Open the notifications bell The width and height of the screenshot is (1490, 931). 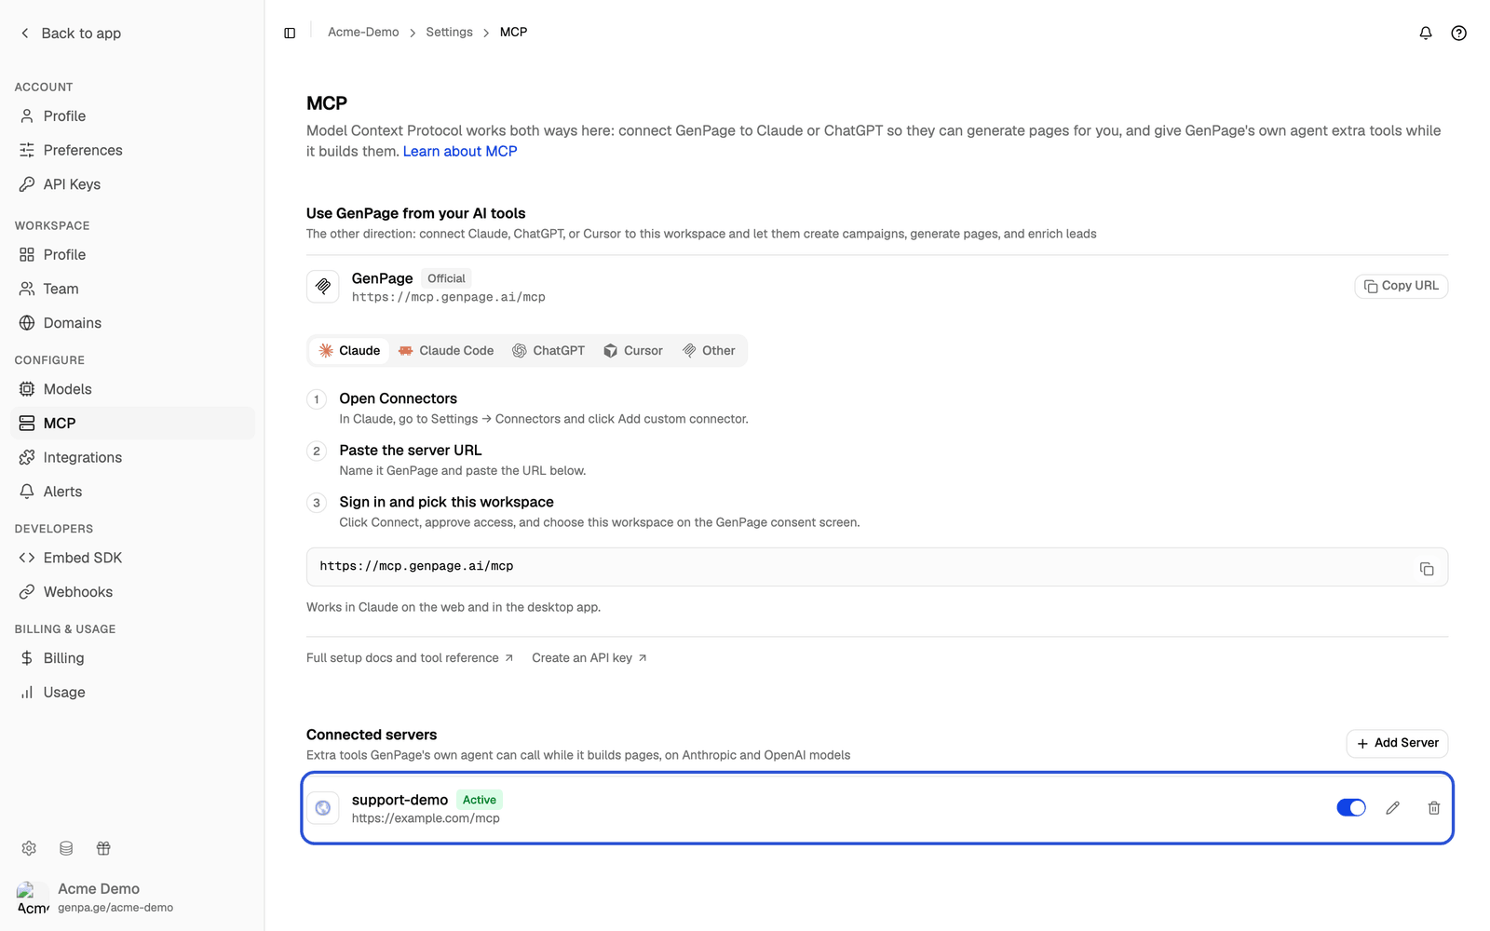(1426, 33)
